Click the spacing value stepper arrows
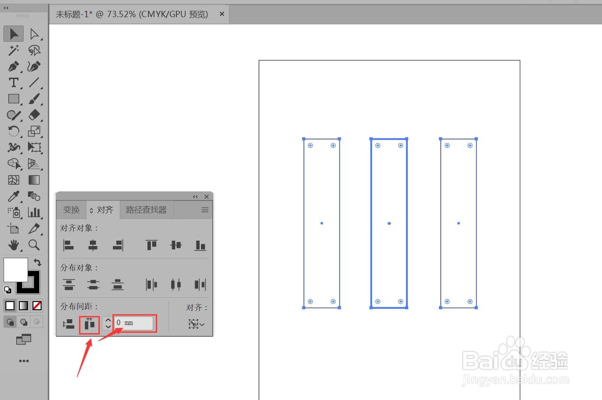 (107, 323)
